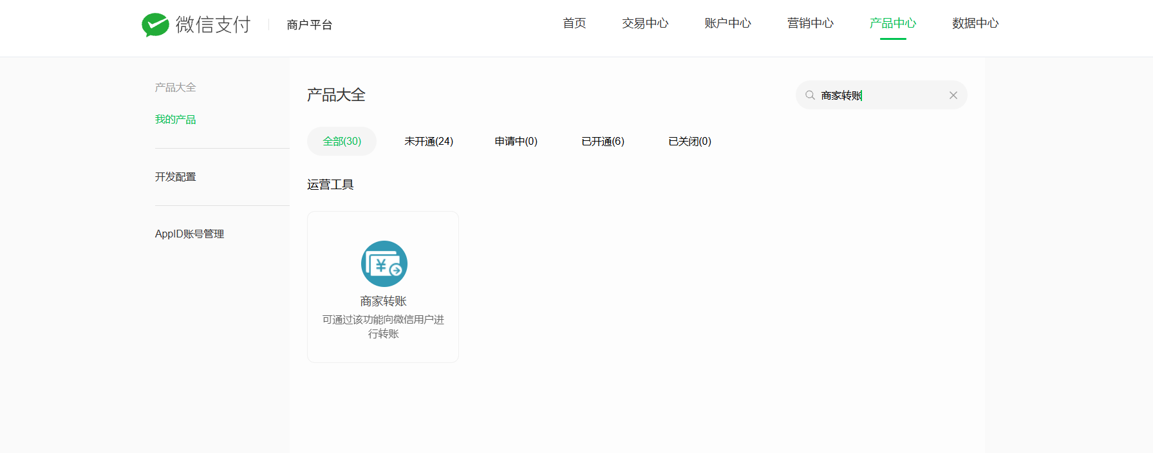Image resolution: width=1153 pixels, height=453 pixels.
Task: Click the 商家转账 card title
Action: tap(384, 301)
